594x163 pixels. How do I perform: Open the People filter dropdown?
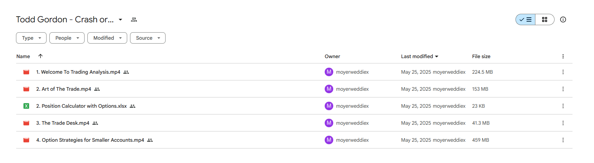67,38
